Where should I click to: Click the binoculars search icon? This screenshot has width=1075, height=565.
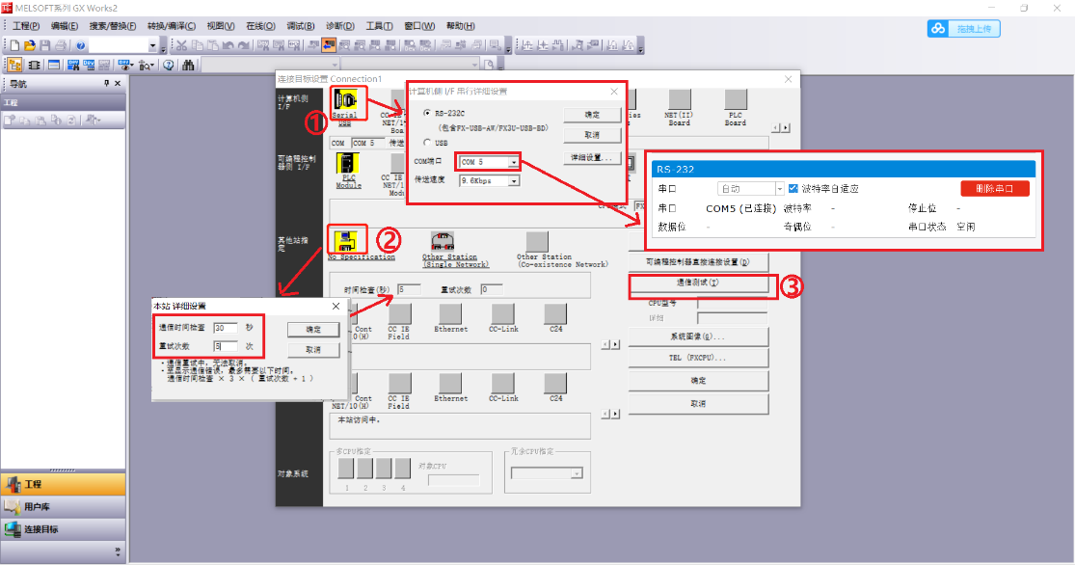(188, 66)
